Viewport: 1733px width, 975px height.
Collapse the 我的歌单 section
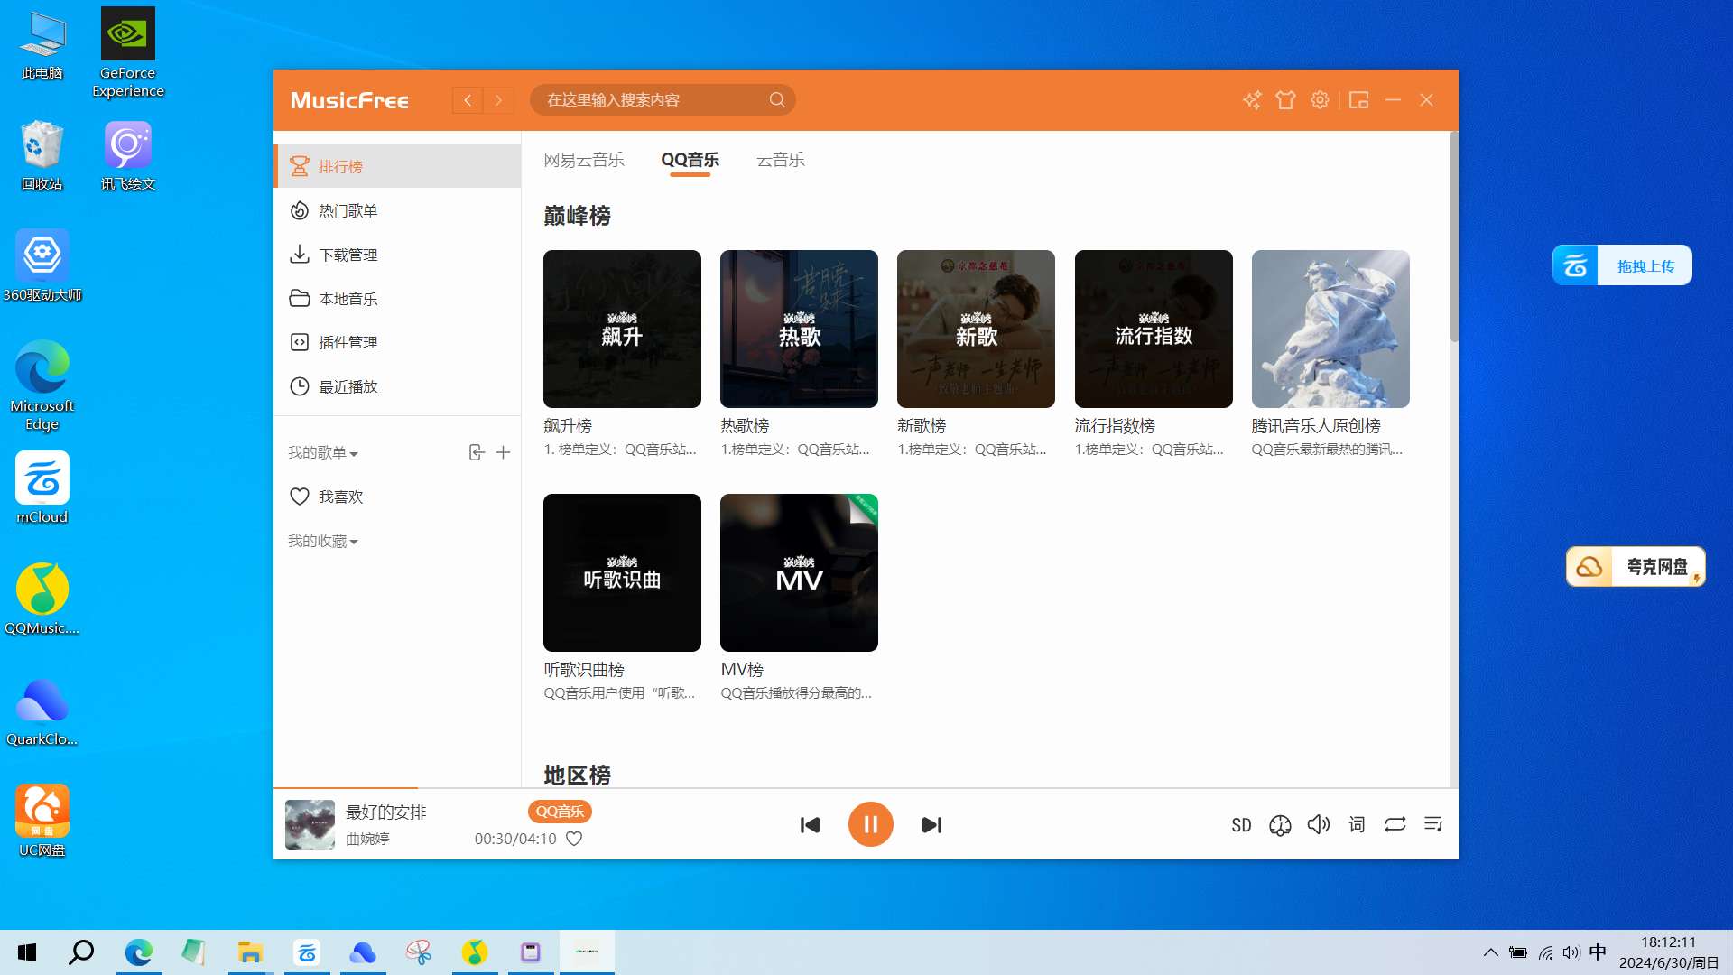[x=323, y=453]
